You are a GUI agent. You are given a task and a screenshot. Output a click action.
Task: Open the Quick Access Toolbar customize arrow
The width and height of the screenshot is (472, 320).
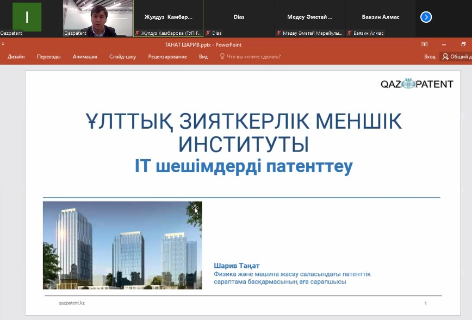tap(3, 45)
